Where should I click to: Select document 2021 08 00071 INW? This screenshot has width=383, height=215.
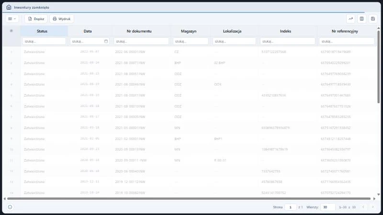tap(130, 63)
